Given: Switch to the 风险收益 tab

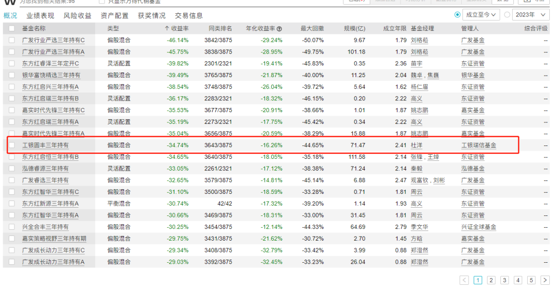Looking at the screenshot, I should pos(77,15).
